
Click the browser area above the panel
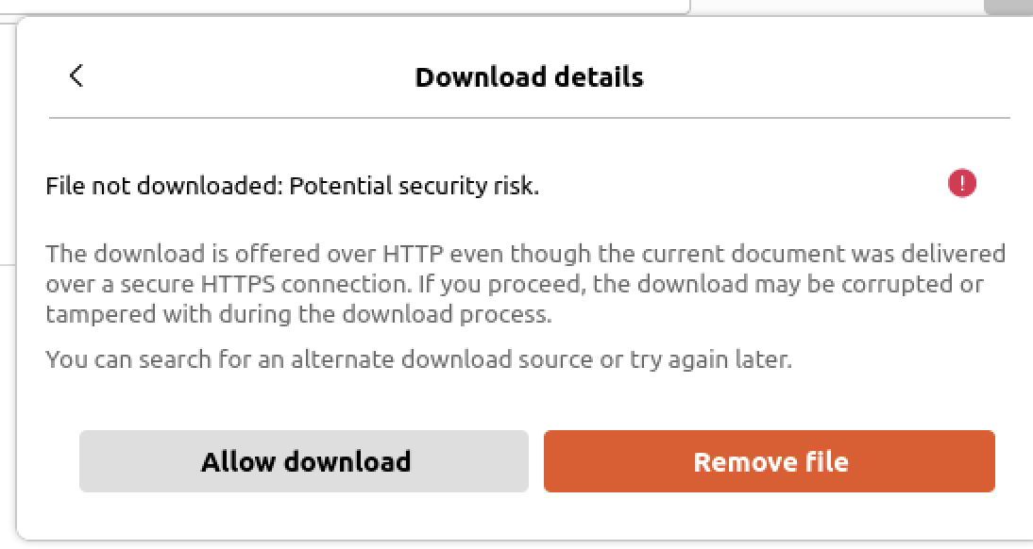pyautogui.click(x=343, y=6)
